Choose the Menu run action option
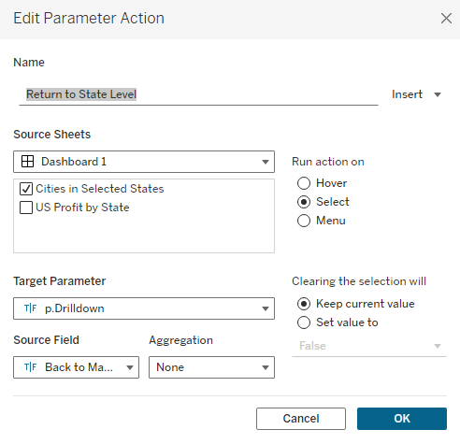Viewport: 460px width, 444px height. pyautogui.click(x=304, y=221)
